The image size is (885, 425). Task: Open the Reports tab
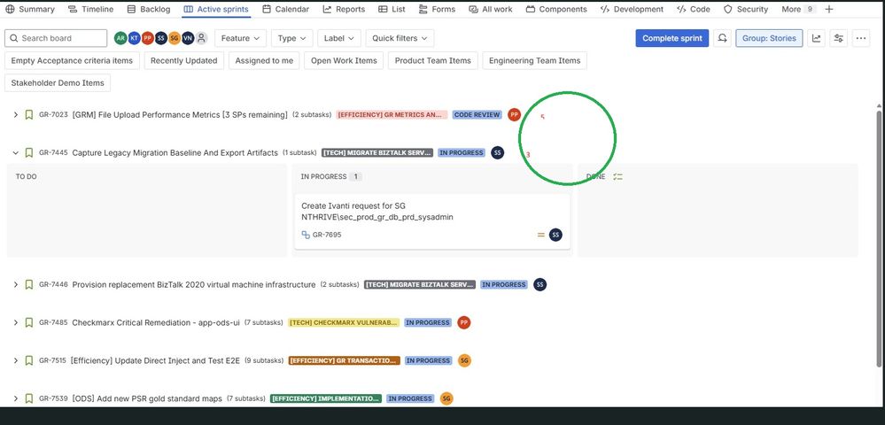tap(344, 9)
